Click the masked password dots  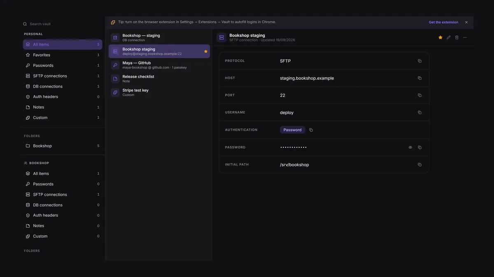(x=294, y=147)
